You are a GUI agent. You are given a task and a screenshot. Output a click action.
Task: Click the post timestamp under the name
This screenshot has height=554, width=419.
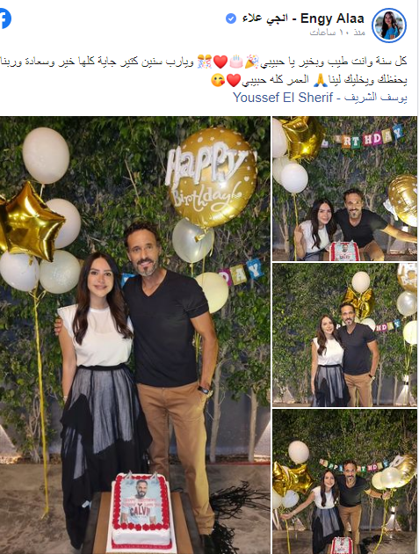pos(337,33)
